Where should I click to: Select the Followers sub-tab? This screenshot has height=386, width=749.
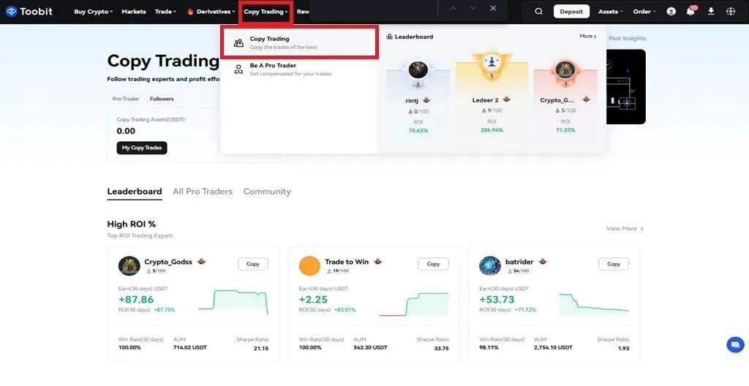pyautogui.click(x=162, y=99)
